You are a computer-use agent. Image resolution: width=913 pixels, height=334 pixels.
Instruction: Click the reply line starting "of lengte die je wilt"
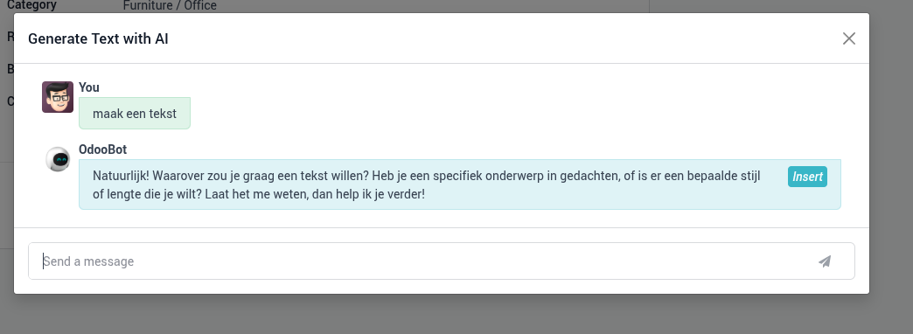[259, 194]
